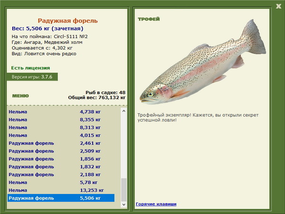Open the МЕНЮ menu
Viewport: 285px width, 214px height.
pyautogui.click(x=20, y=96)
